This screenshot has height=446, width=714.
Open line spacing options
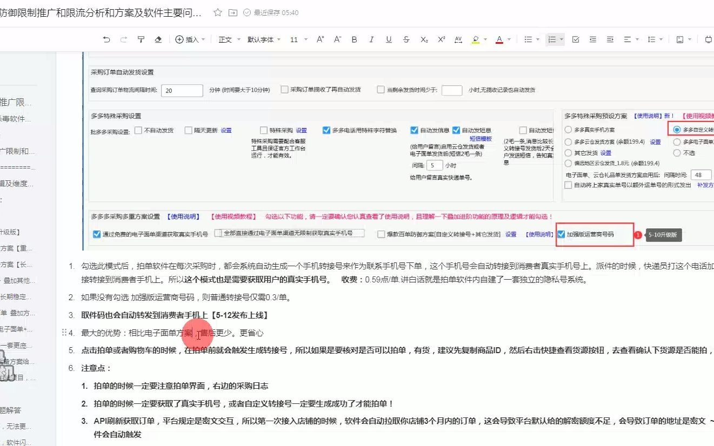[x=651, y=39]
